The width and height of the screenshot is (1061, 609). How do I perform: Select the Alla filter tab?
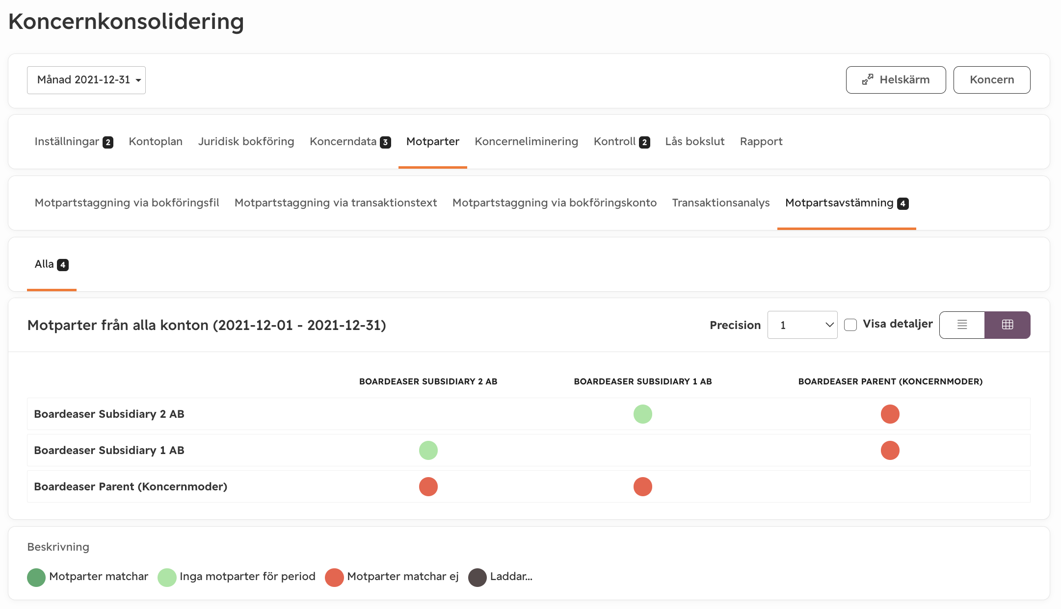click(x=52, y=264)
